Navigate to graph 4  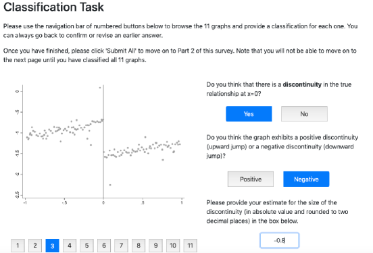click(x=70, y=246)
